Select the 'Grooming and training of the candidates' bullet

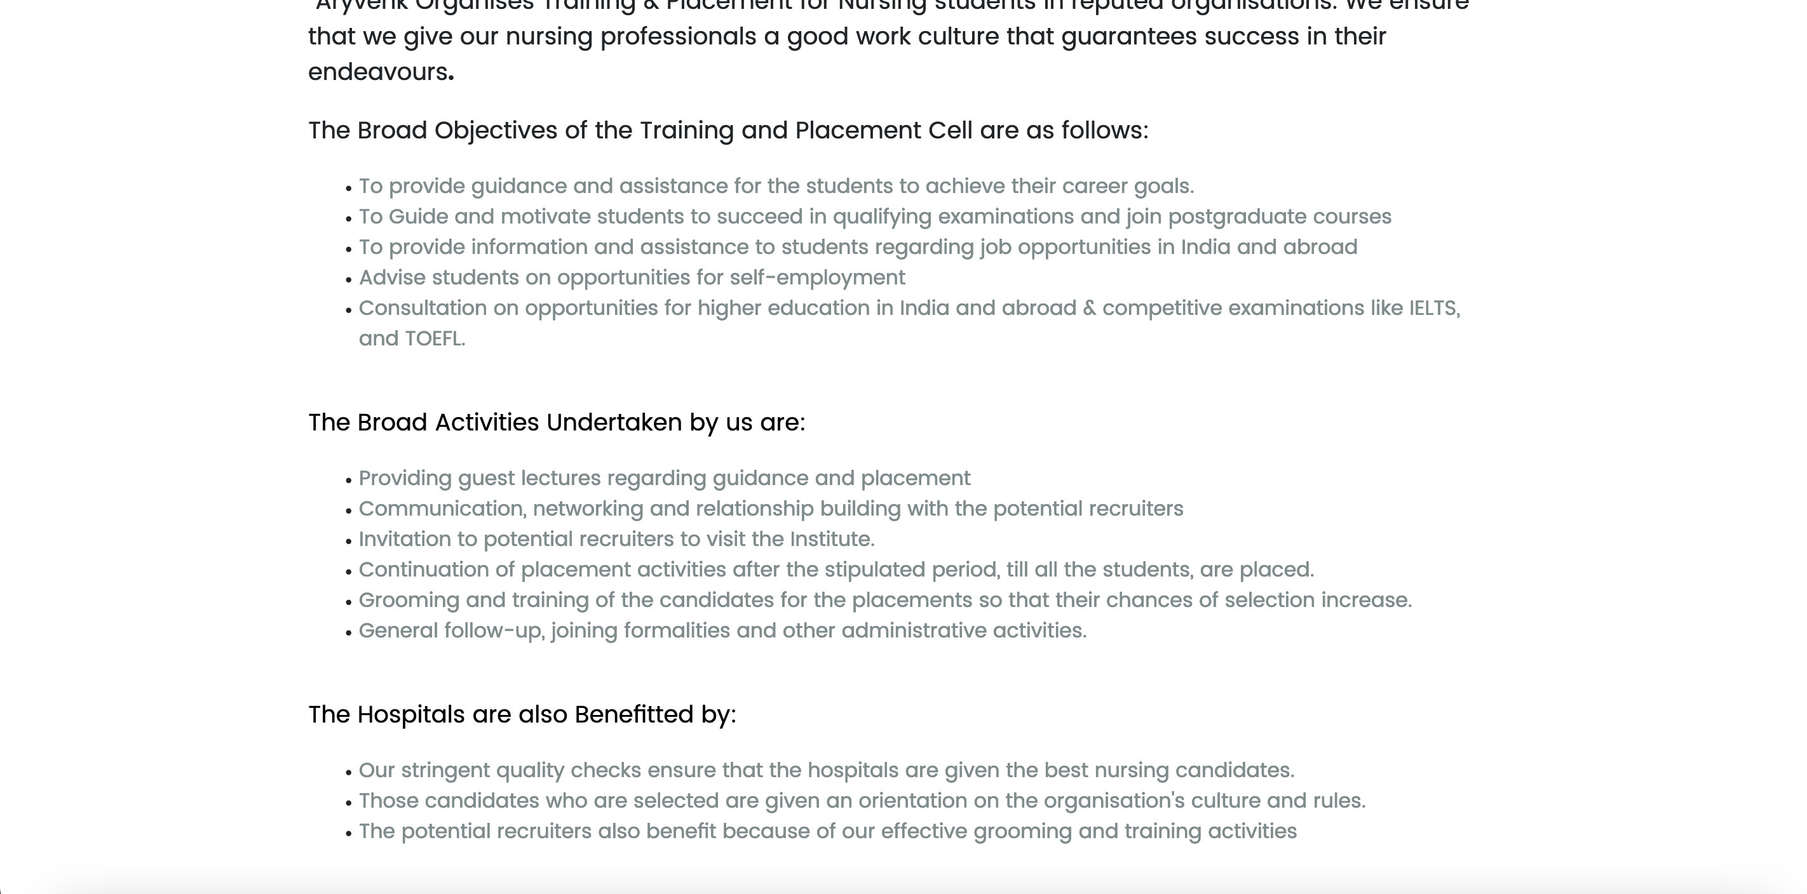click(x=884, y=600)
